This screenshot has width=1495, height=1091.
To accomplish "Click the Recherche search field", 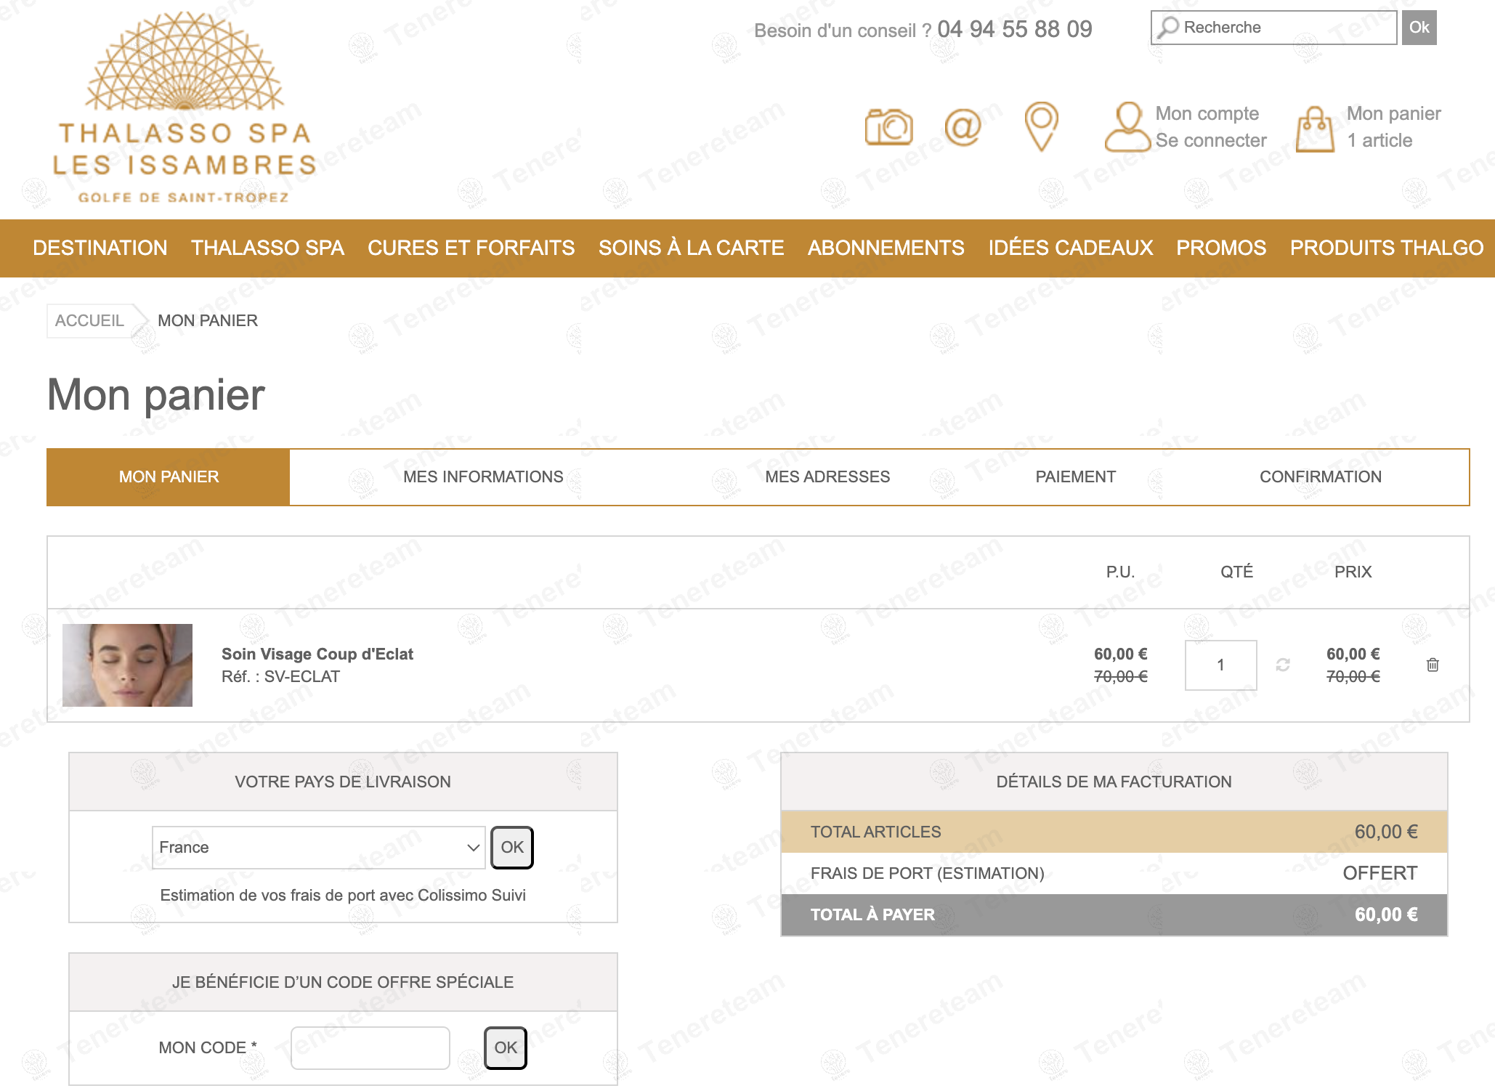I will [x=1273, y=28].
